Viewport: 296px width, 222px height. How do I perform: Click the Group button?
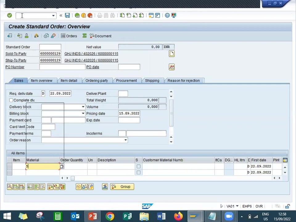122,187
